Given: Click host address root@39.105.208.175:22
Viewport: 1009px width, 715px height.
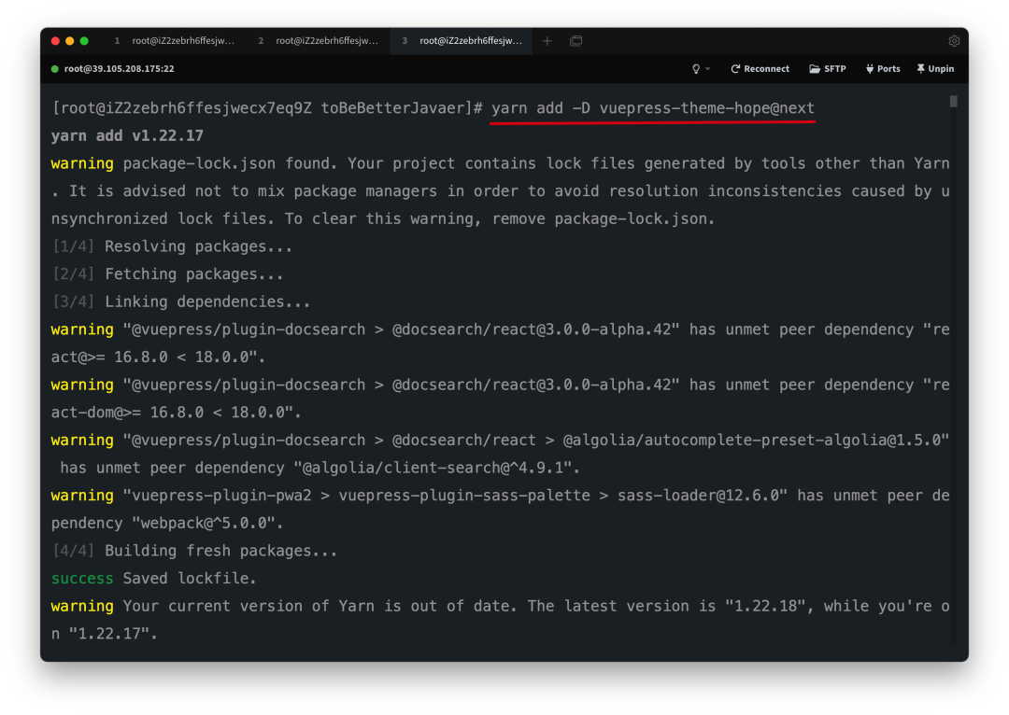Looking at the screenshot, I should click(119, 69).
